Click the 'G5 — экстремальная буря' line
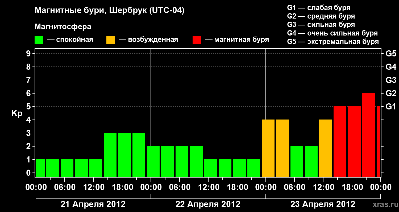Image resolution: width=399 pixels, height=212 pixels. (x=333, y=42)
